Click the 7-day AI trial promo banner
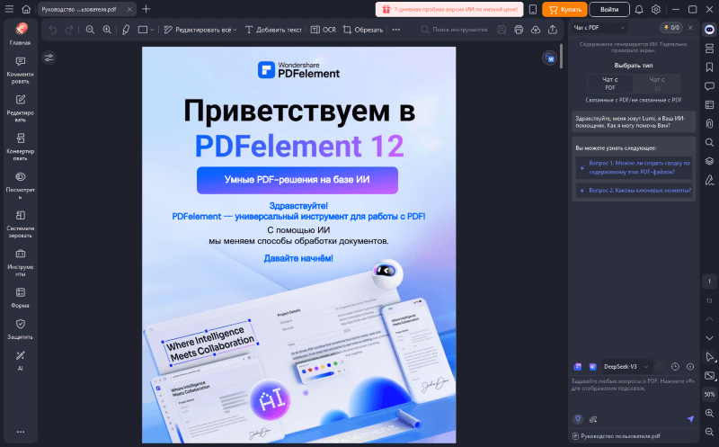The height and width of the screenshot is (447, 719). [x=448, y=9]
